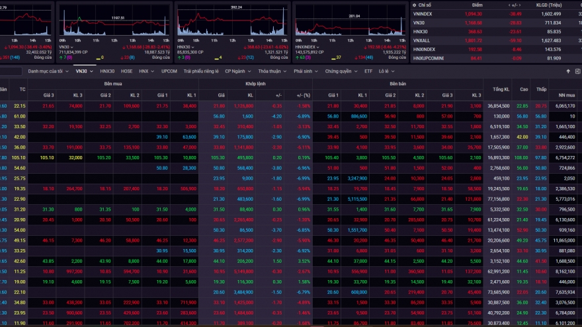Switch to the HOSE tab

[126, 71]
